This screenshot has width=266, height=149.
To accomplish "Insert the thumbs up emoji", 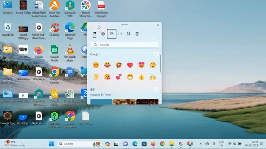I will [141, 77].
